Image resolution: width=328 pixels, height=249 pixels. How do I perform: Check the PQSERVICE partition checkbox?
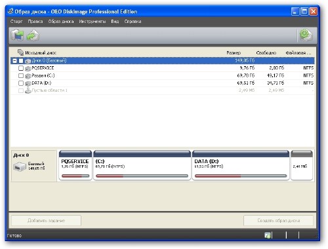21,68
